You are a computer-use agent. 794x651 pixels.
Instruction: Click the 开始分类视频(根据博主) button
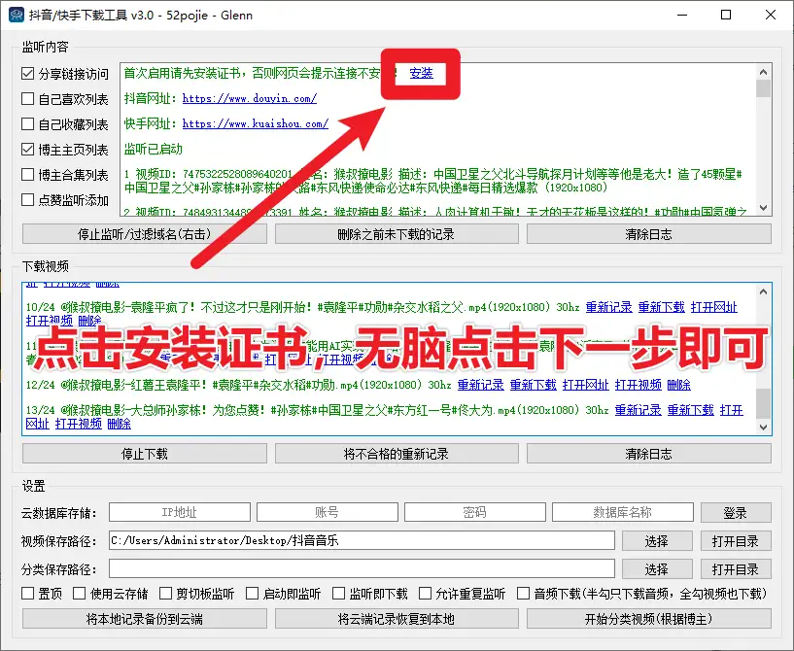coord(648,619)
